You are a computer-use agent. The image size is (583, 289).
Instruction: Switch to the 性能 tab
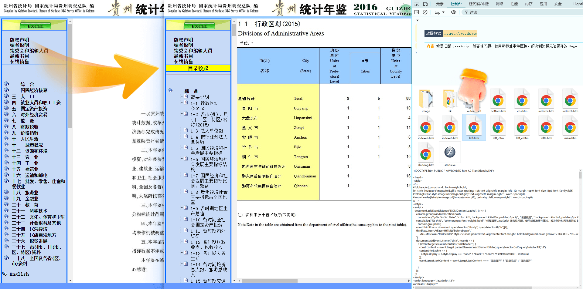[514, 4]
